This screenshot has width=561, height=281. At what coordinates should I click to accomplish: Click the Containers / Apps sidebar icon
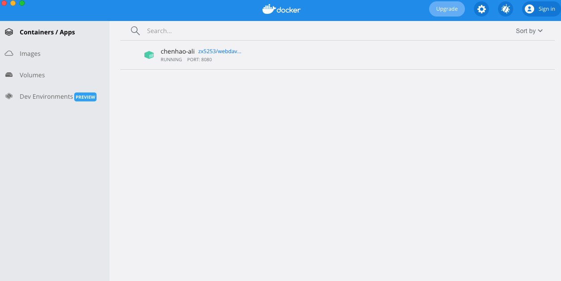(x=9, y=32)
